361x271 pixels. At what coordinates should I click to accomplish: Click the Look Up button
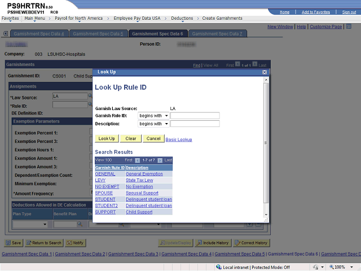[x=107, y=138]
